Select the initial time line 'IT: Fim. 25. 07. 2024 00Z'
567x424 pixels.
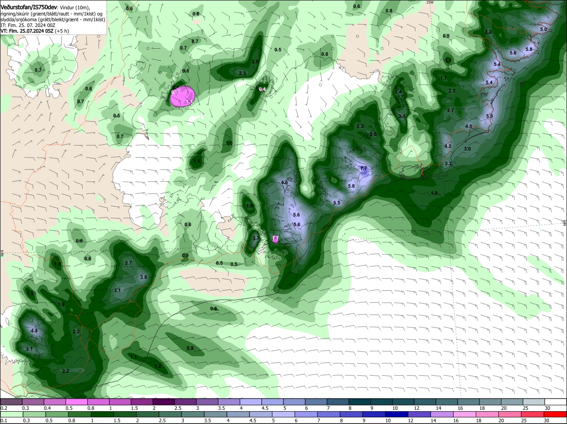(28, 25)
